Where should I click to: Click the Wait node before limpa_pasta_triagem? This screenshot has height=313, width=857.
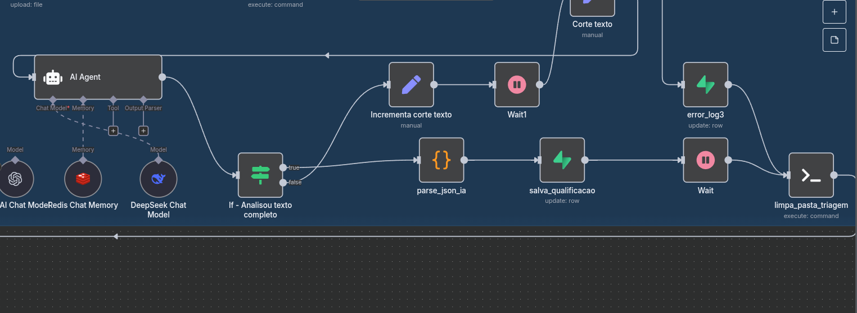click(x=705, y=160)
